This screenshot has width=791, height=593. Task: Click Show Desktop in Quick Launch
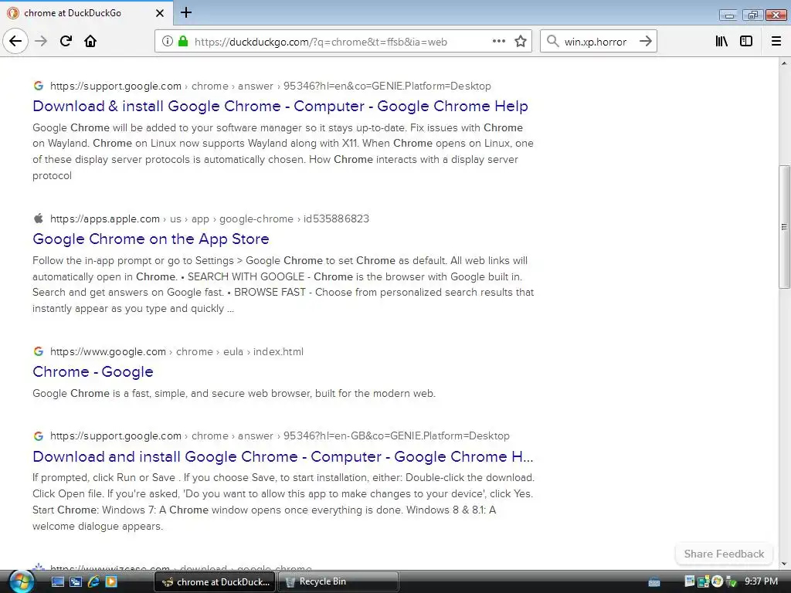(x=58, y=582)
